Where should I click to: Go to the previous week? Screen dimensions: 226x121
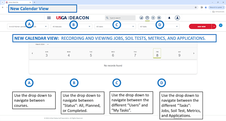[32, 53]
